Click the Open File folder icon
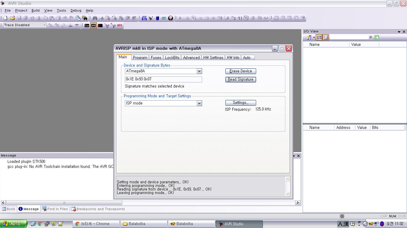This screenshot has height=228, width=407. coord(12,18)
